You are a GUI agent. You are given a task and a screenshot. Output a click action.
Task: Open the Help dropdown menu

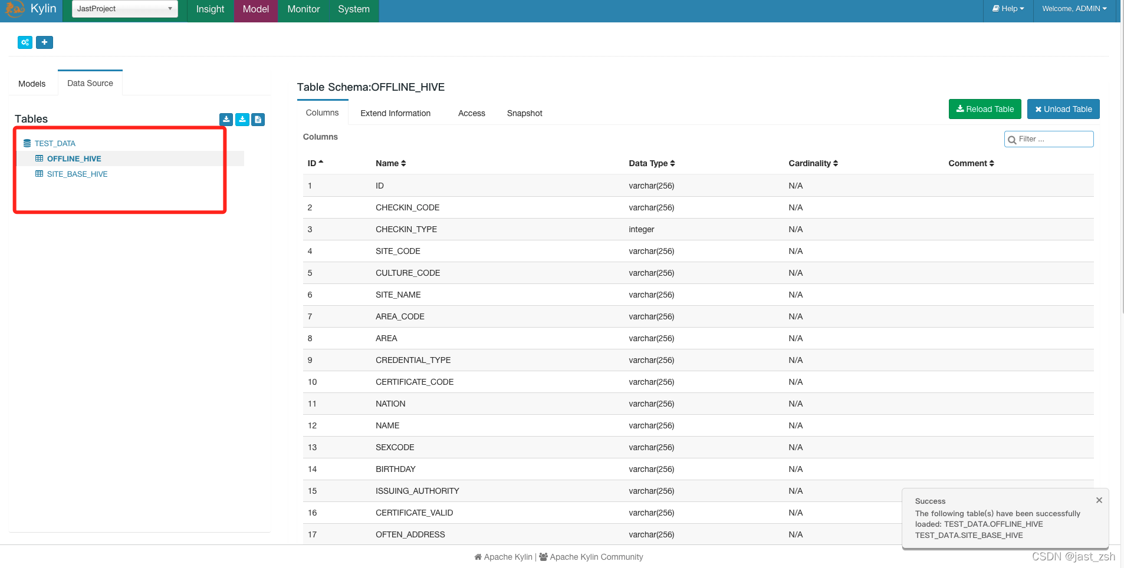(1008, 9)
